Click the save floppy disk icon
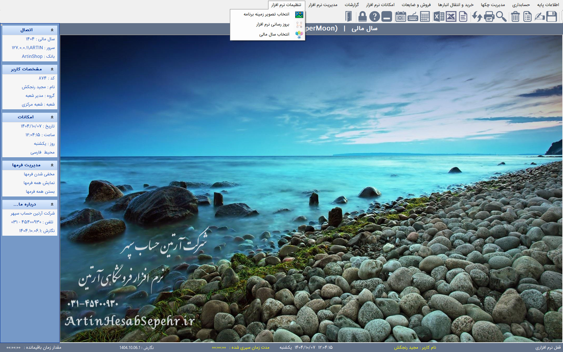 point(551,16)
